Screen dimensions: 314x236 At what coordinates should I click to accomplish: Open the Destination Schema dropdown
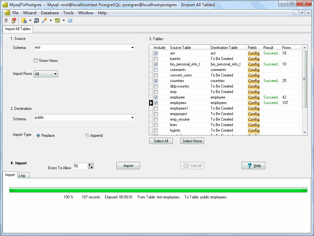click(x=132, y=117)
